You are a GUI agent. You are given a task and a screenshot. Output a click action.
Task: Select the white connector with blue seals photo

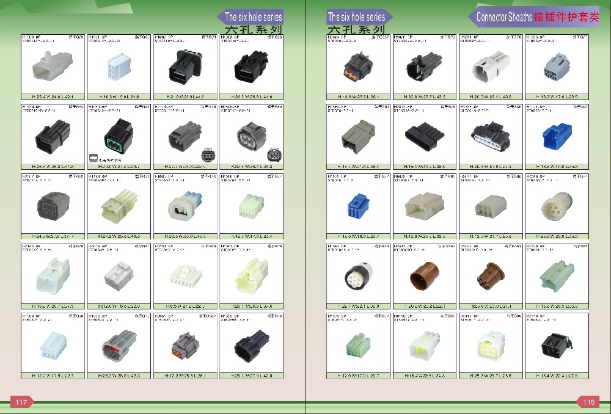tap(186, 207)
